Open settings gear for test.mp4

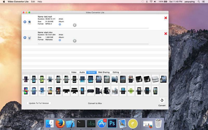(x=75, y=25)
